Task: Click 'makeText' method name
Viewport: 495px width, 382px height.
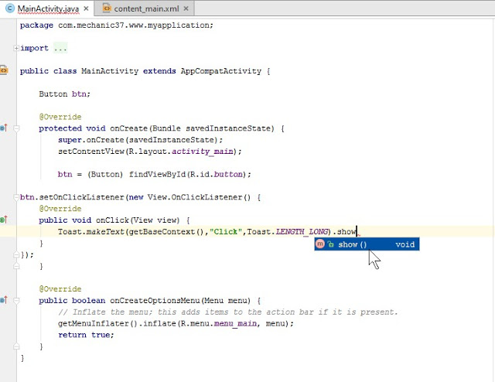Action: (x=105, y=232)
